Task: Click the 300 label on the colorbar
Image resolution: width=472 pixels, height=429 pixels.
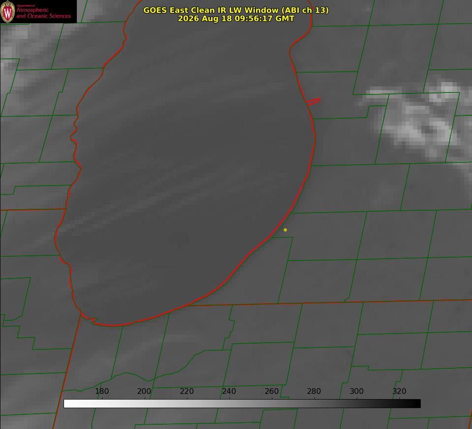Action: 357,391
